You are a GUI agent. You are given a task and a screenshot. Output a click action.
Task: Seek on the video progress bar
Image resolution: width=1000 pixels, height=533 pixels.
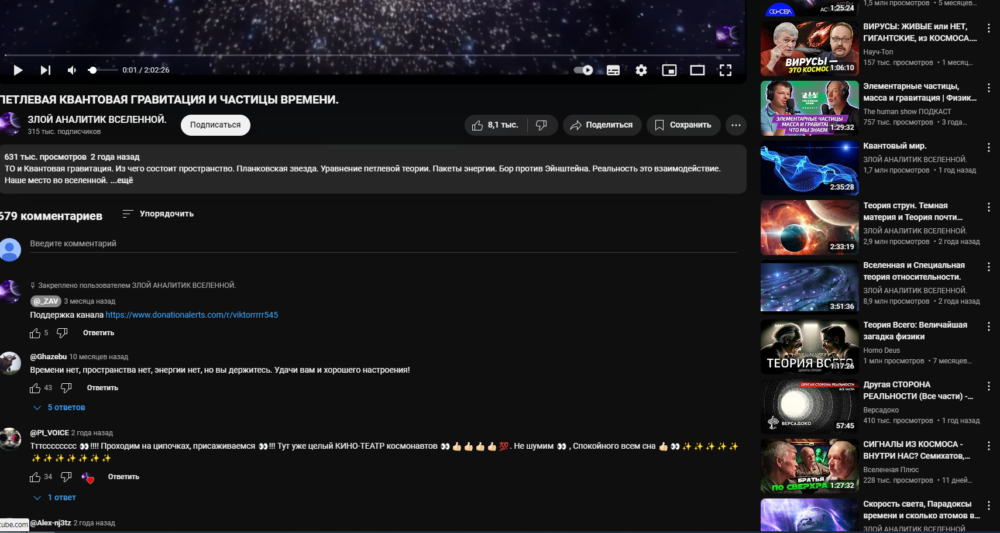point(372,55)
